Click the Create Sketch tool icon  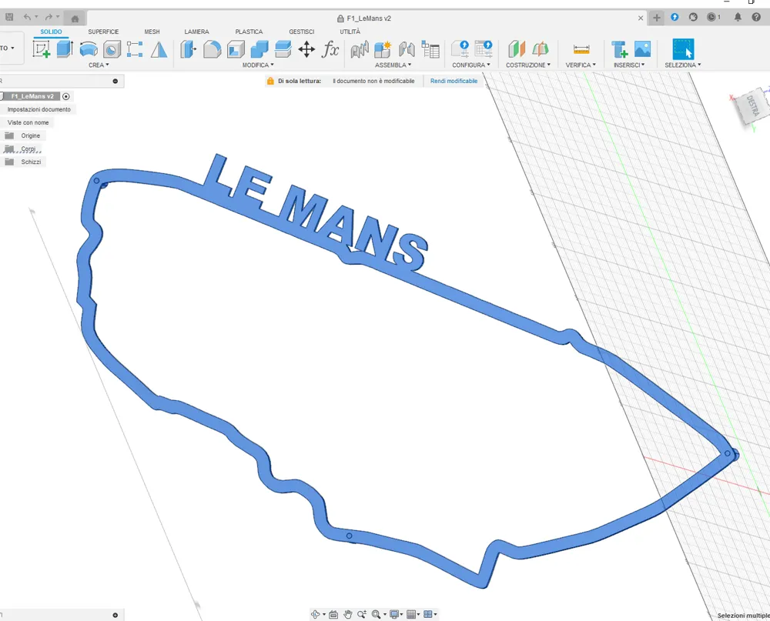(42, 49)
